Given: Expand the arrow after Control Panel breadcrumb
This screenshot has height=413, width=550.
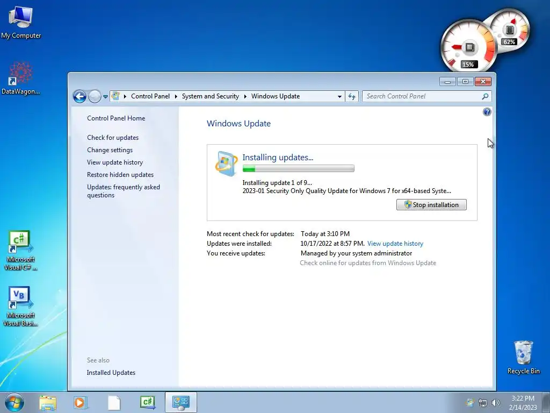Looking at the screenshot, I should tap(176, 96).
